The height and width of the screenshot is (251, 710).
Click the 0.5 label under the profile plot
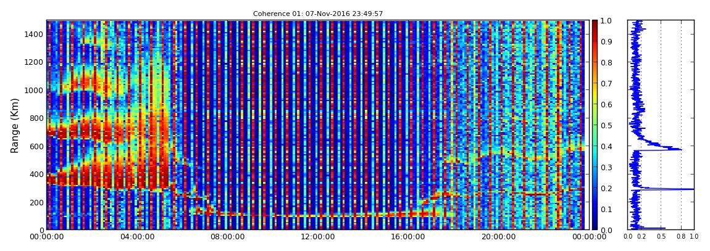[x=661, y=237]
